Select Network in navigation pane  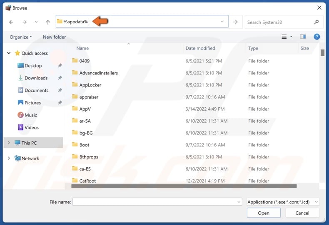[x=27, y=158]
